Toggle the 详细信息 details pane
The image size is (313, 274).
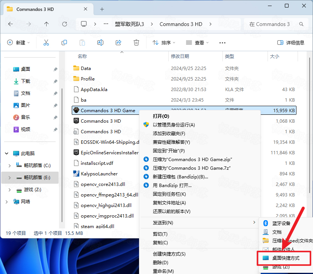[291, 43]
